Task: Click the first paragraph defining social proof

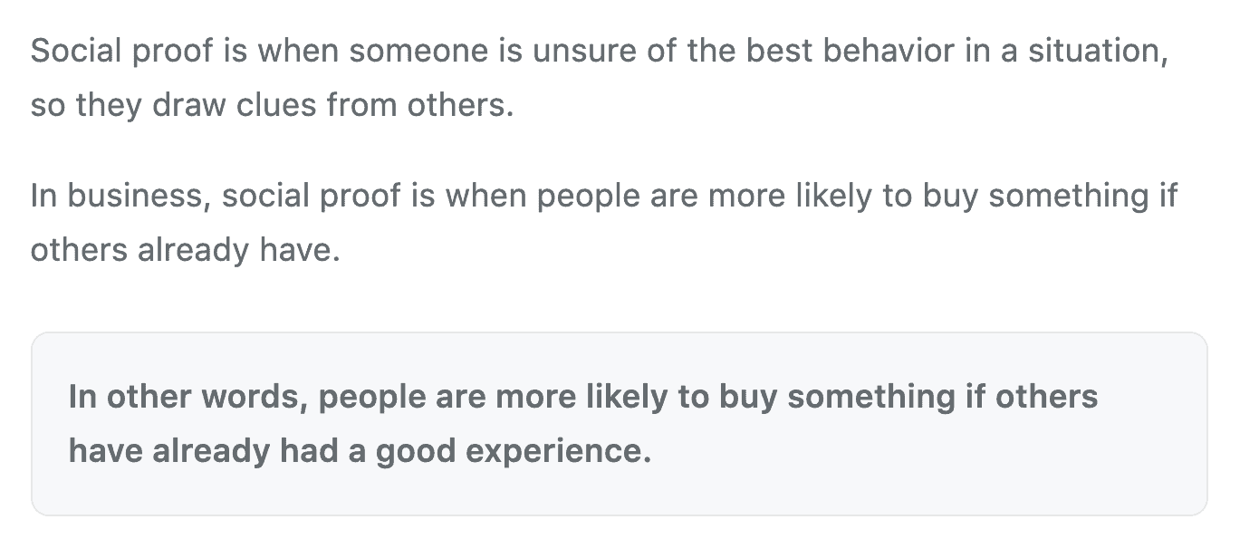Action: (598, 78)
